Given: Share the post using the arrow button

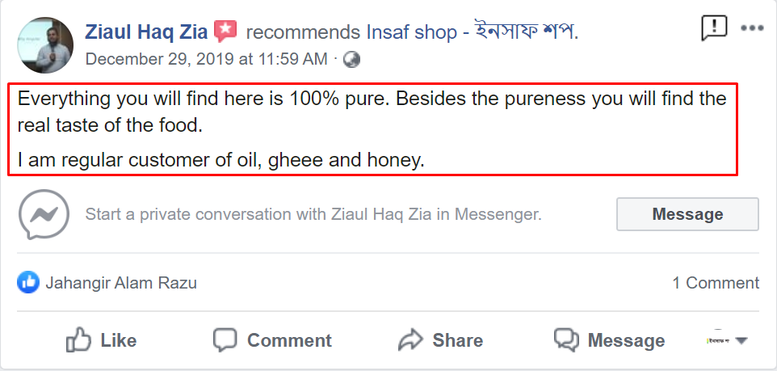Looking at the screenshot, I should 440,340.
